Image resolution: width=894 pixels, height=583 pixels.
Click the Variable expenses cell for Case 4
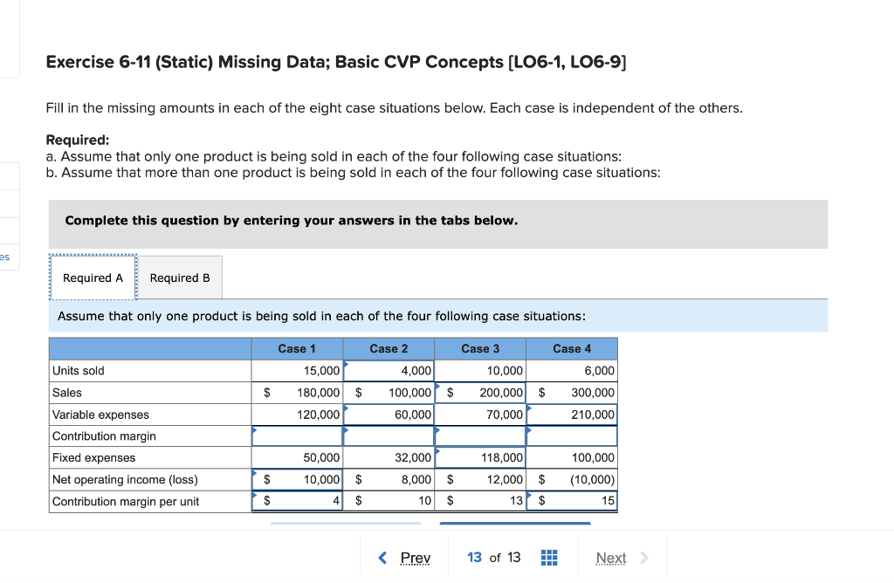pos(572,414)
